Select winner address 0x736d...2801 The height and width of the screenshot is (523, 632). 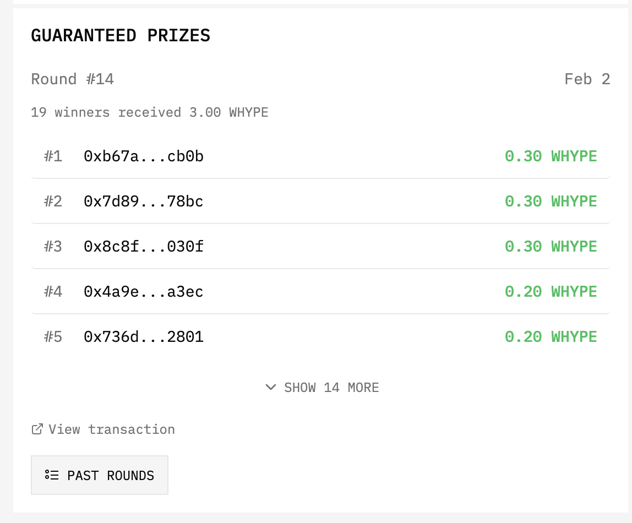click(144, 337)
